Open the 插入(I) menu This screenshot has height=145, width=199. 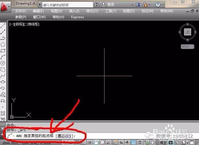click(74, 11)
